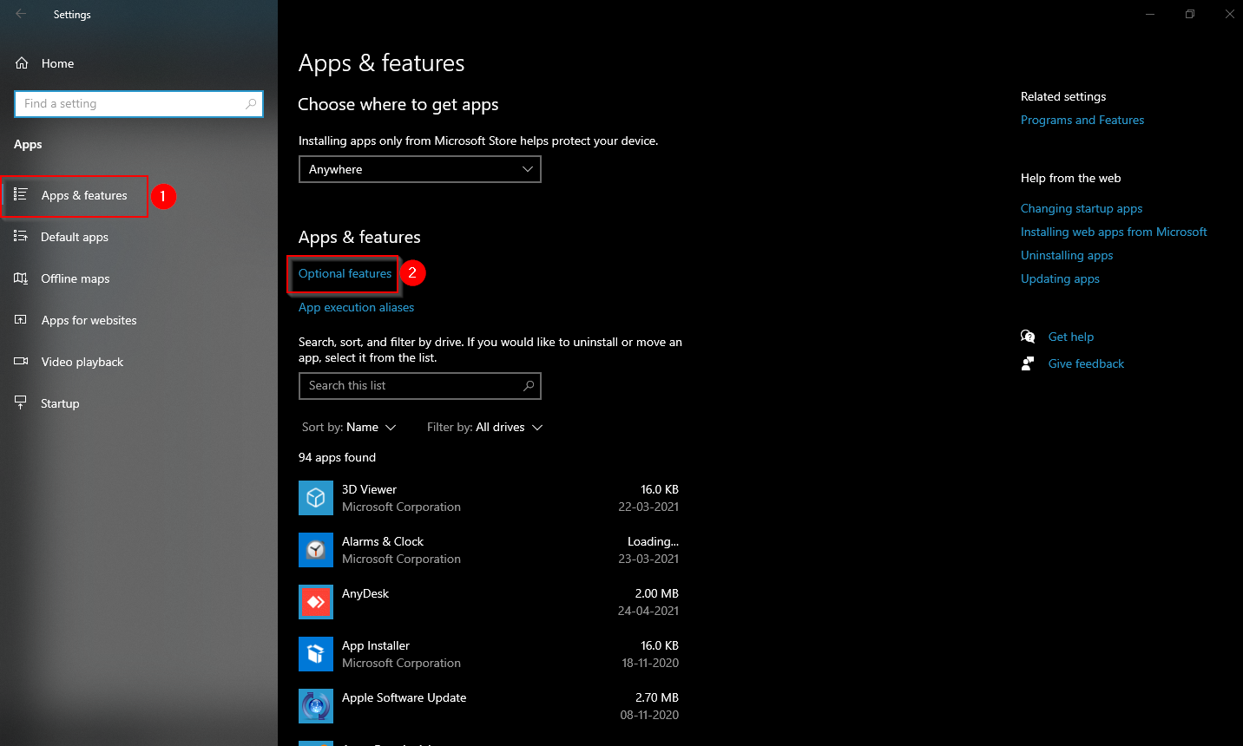Open the Anywhere app source dropdown
The height and width of the screenshot is (746, 1243).
[x=420, y=169]
